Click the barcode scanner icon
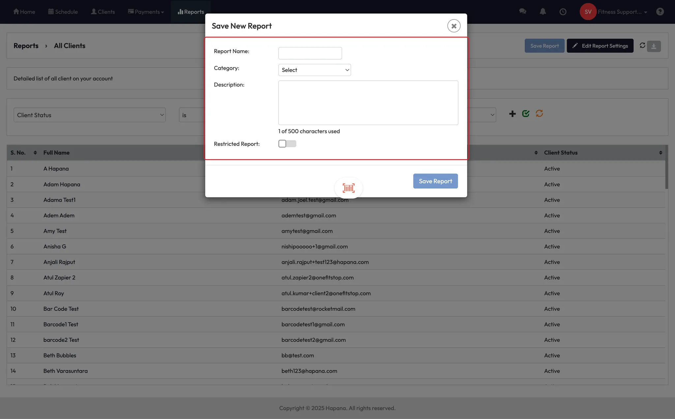The height and width of the screenshot is (419, 675). point(348,188)
